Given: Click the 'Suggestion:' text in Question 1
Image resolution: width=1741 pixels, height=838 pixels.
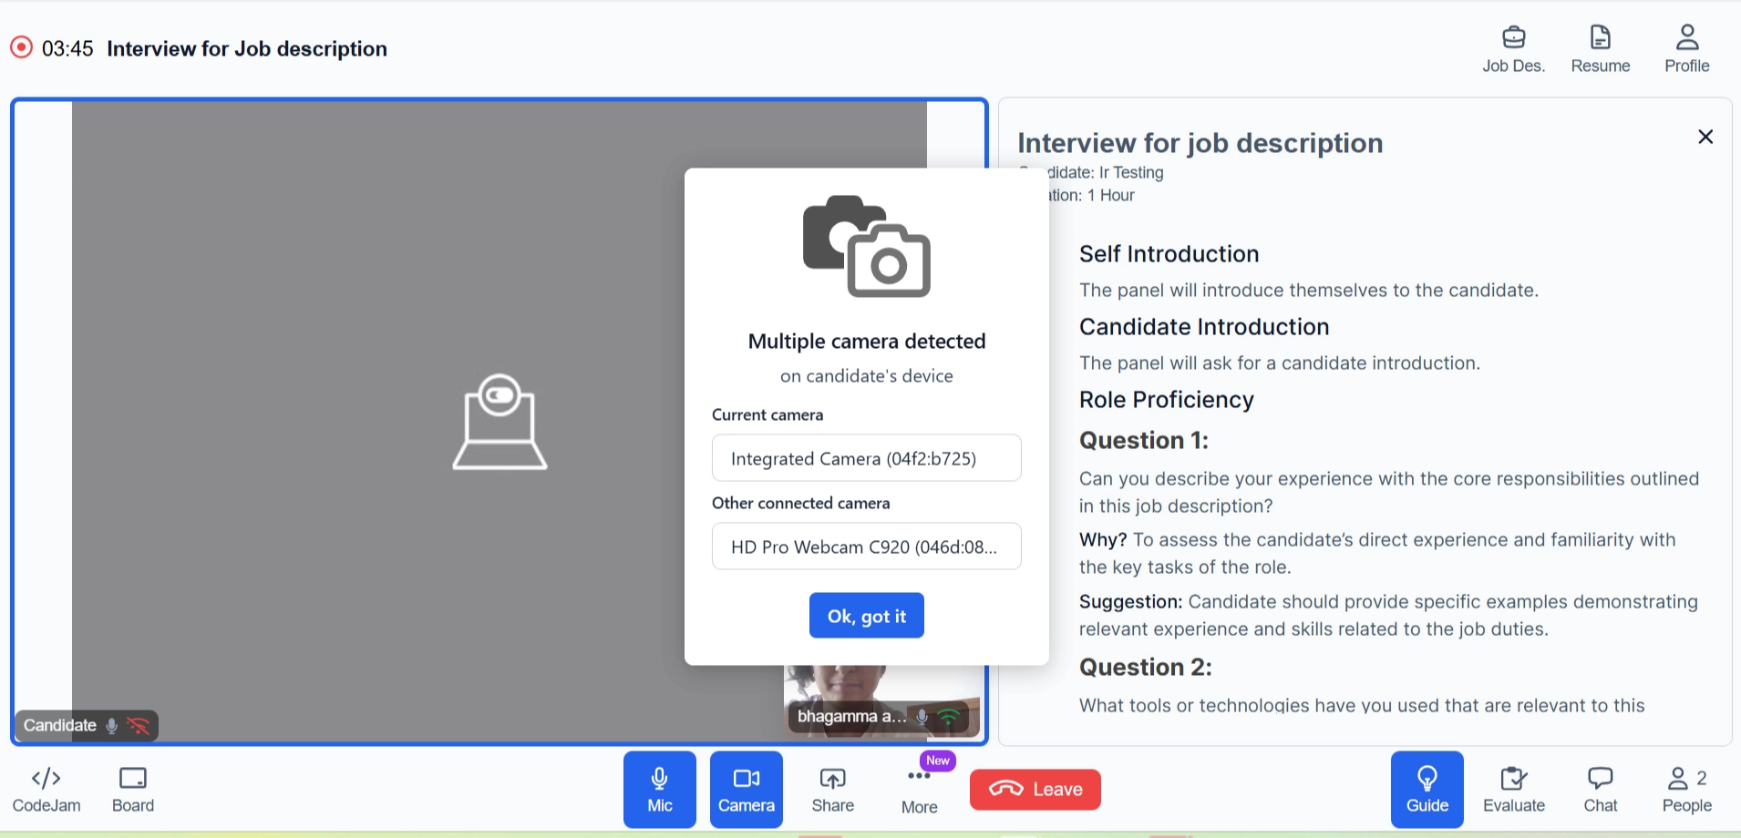Looking at the screenshot, I should [1130, 602].
